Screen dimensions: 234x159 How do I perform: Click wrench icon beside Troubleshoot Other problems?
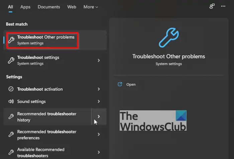tap(11, 40)
